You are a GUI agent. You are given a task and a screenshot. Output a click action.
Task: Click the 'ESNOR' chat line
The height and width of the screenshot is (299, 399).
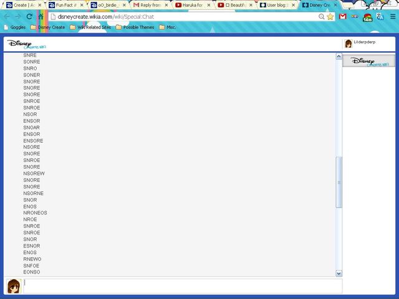32,246
